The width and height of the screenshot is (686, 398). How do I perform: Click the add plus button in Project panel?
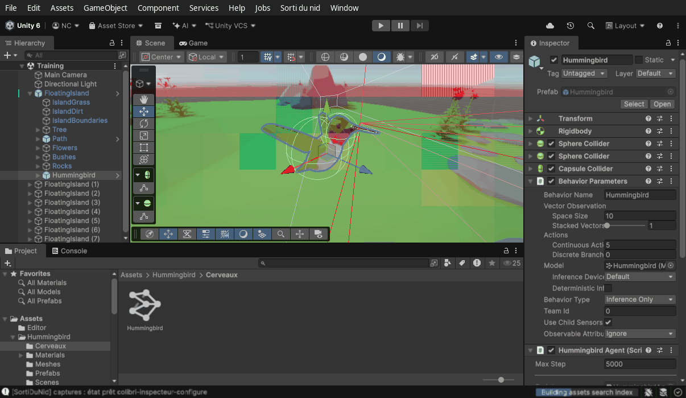pos(7,263)
